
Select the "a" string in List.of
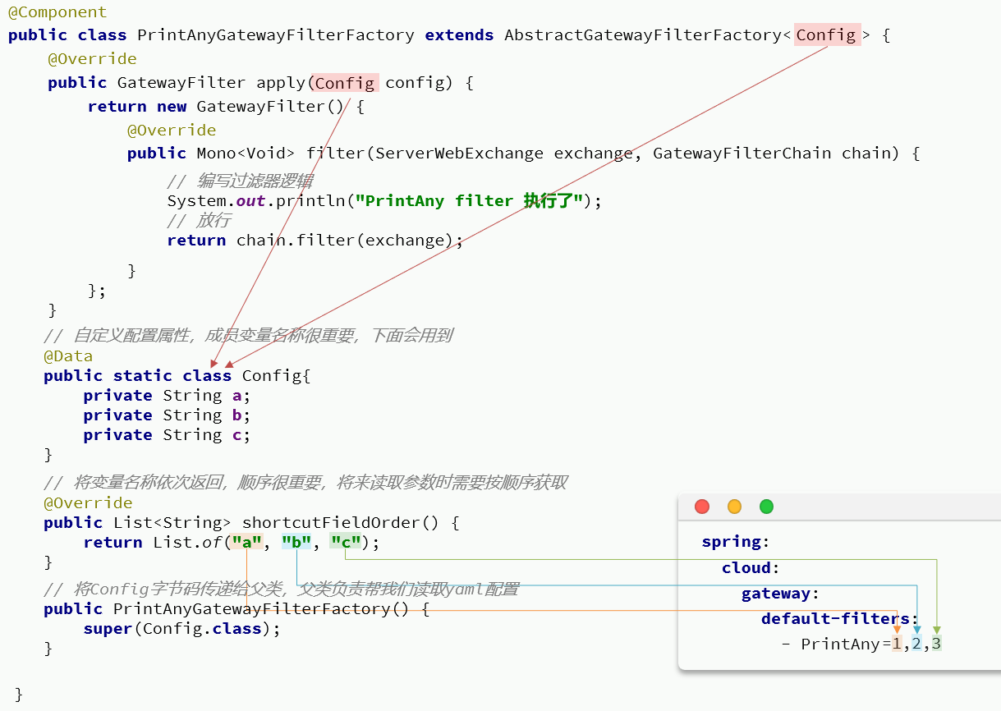coord(247,543)
